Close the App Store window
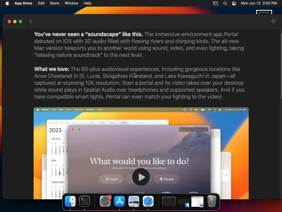Screen dimensions: 282x212 coord(9,22)
